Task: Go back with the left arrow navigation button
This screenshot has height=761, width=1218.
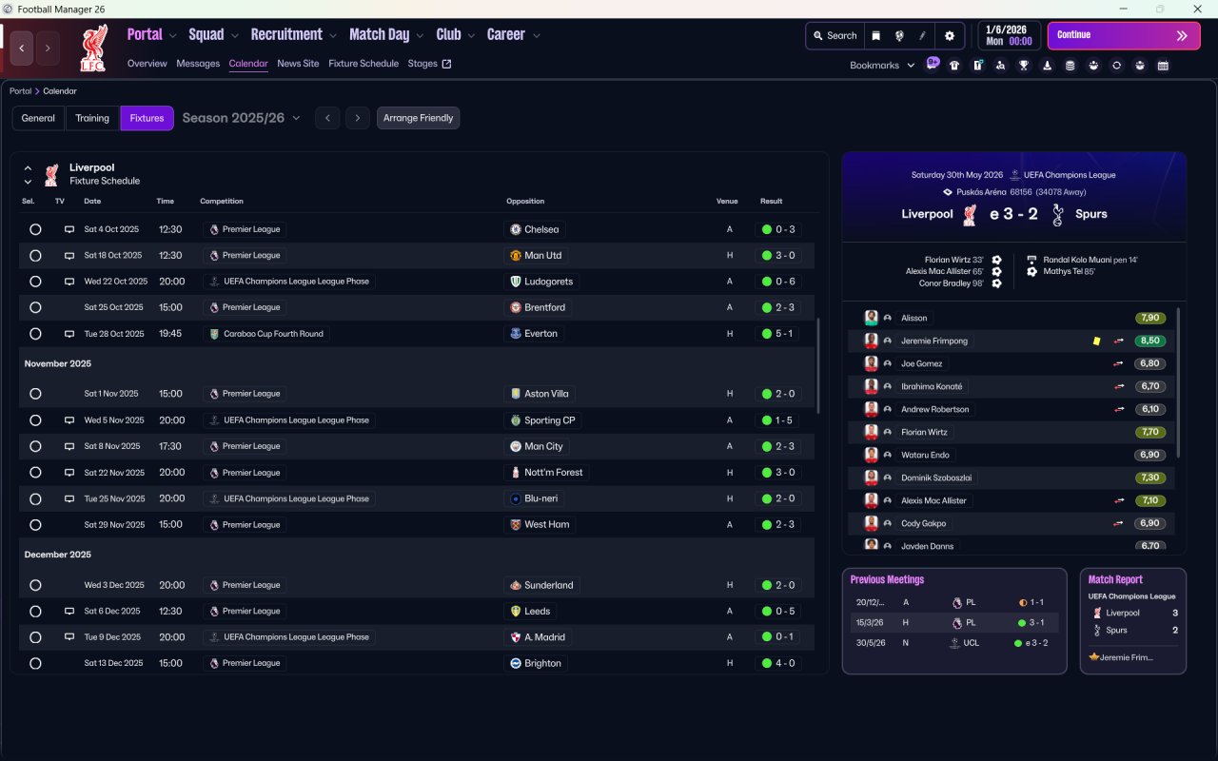Action: 22,49
